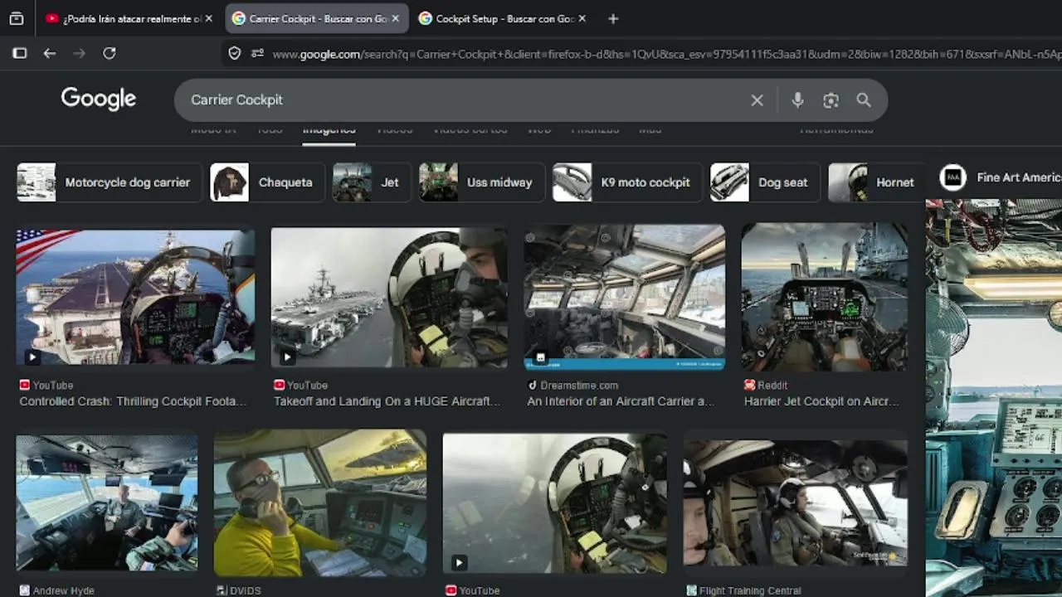Select the K9 moto cockpit chip
This screenshot has height=597, width=1062.
click(627, 182)
